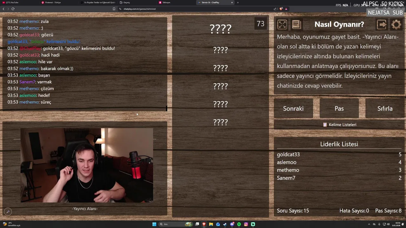The image size is (406, 228).
Task: Close the Tahmin Et - ChatPlay tab
Action: tap(232, 3)
